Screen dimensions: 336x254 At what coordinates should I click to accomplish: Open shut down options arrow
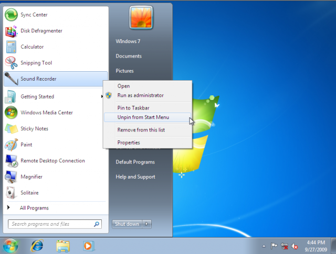click(x=147, y=224)
